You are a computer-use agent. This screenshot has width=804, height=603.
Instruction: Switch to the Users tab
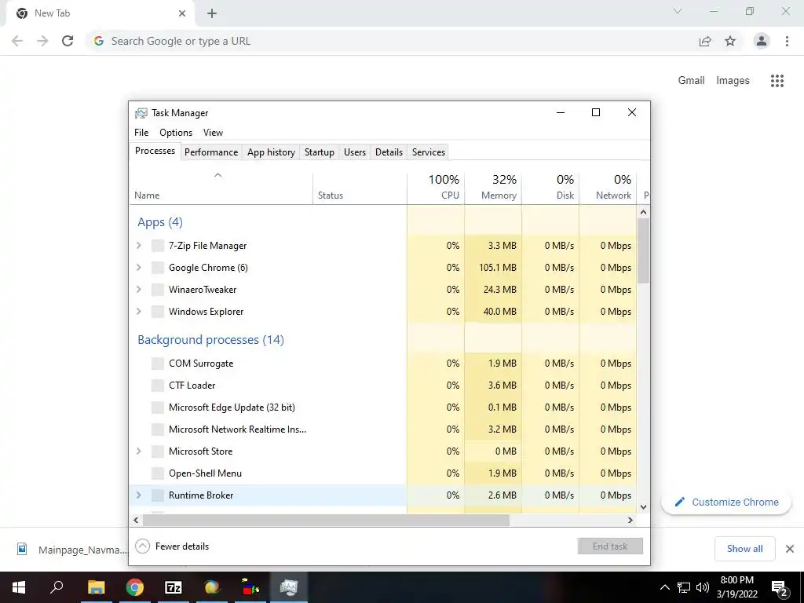[355, 152]
